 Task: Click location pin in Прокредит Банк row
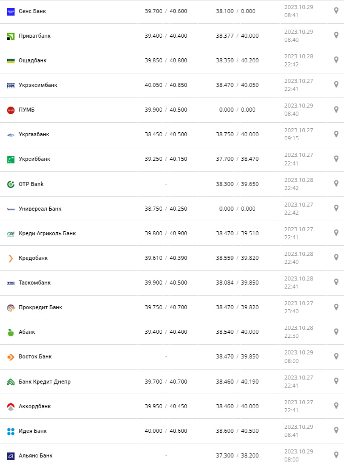[336, 307]
